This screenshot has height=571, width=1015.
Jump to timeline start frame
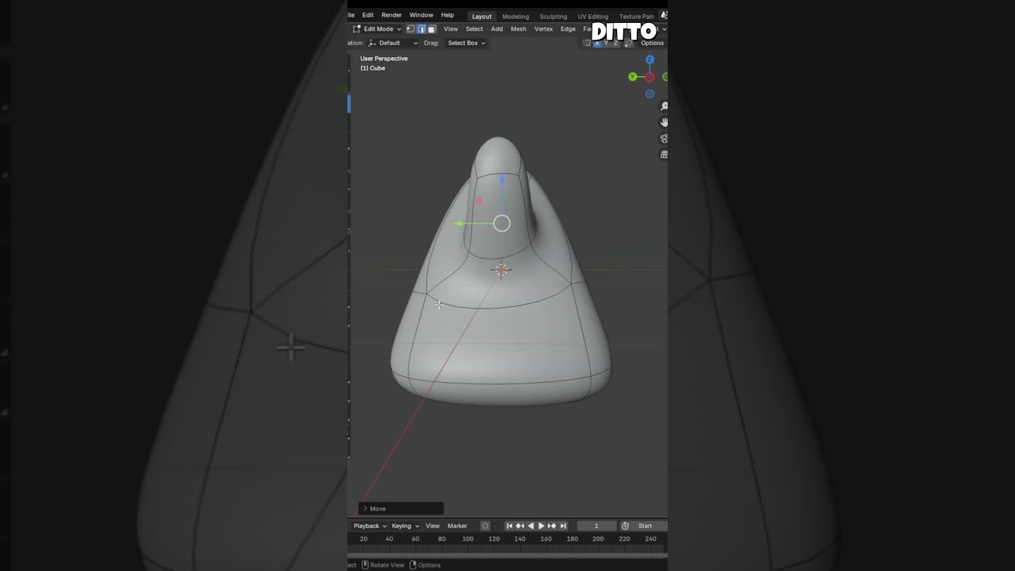(510, 526)
